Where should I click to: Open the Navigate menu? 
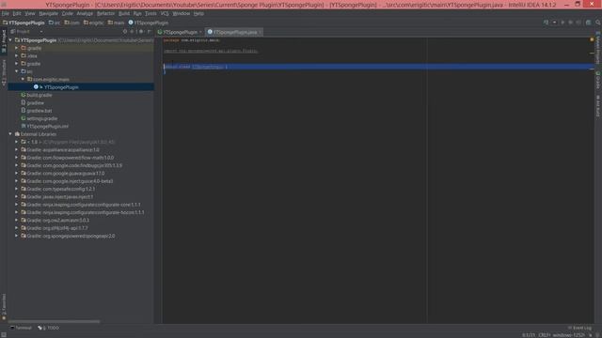click(48, 13)
